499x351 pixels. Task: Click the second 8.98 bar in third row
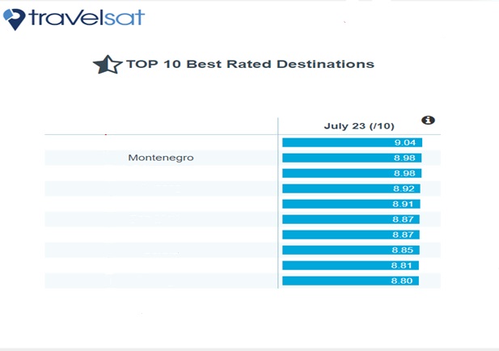pos(352,173)
